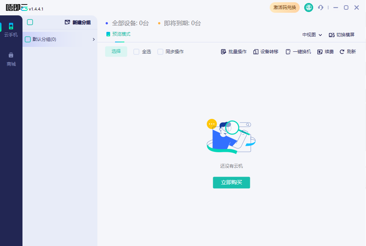The height and width of the screenshot is (246, 366).
Task: Check the 全选 select-all checkbox
Action: click(136, 51)
